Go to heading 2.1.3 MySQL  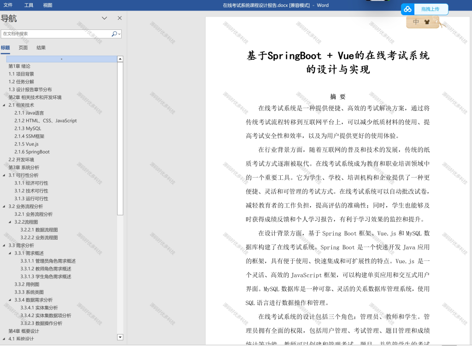[x=28, y=128]
